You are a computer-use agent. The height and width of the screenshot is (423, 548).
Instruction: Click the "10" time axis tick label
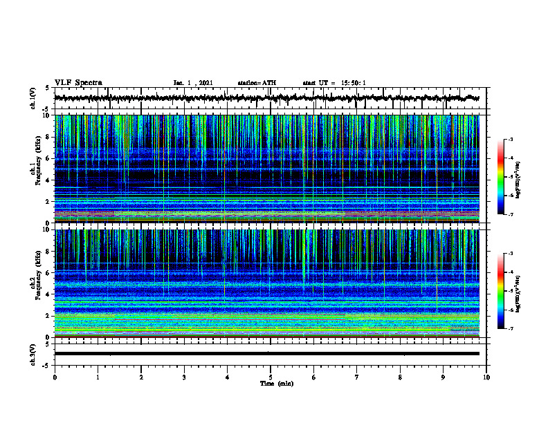(x=486, y=377)
